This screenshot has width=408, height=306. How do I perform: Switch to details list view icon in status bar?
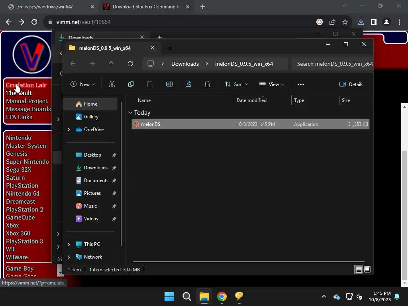(359, 270)
